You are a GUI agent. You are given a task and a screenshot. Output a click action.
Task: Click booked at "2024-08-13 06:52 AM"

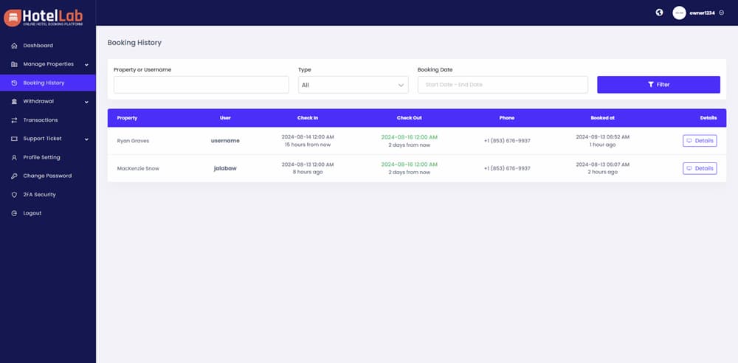602,137
